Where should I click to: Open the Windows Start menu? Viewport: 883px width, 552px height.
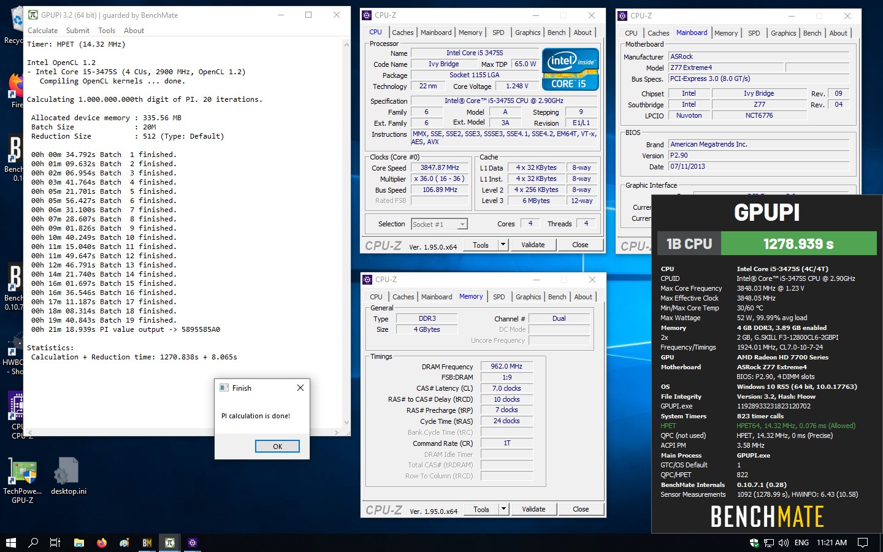10,543
